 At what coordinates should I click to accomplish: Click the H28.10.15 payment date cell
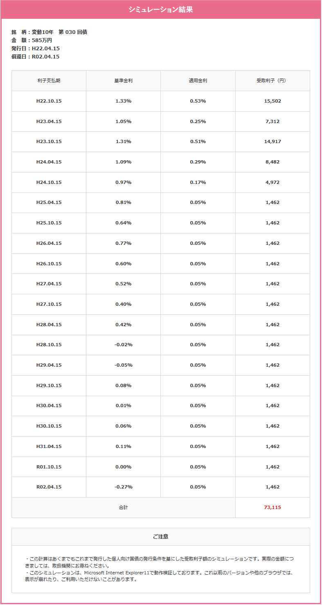click(49, 345)
